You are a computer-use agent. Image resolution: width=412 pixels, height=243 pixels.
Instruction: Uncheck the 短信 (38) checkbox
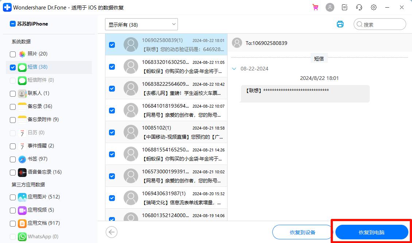(x=13, y=67)
